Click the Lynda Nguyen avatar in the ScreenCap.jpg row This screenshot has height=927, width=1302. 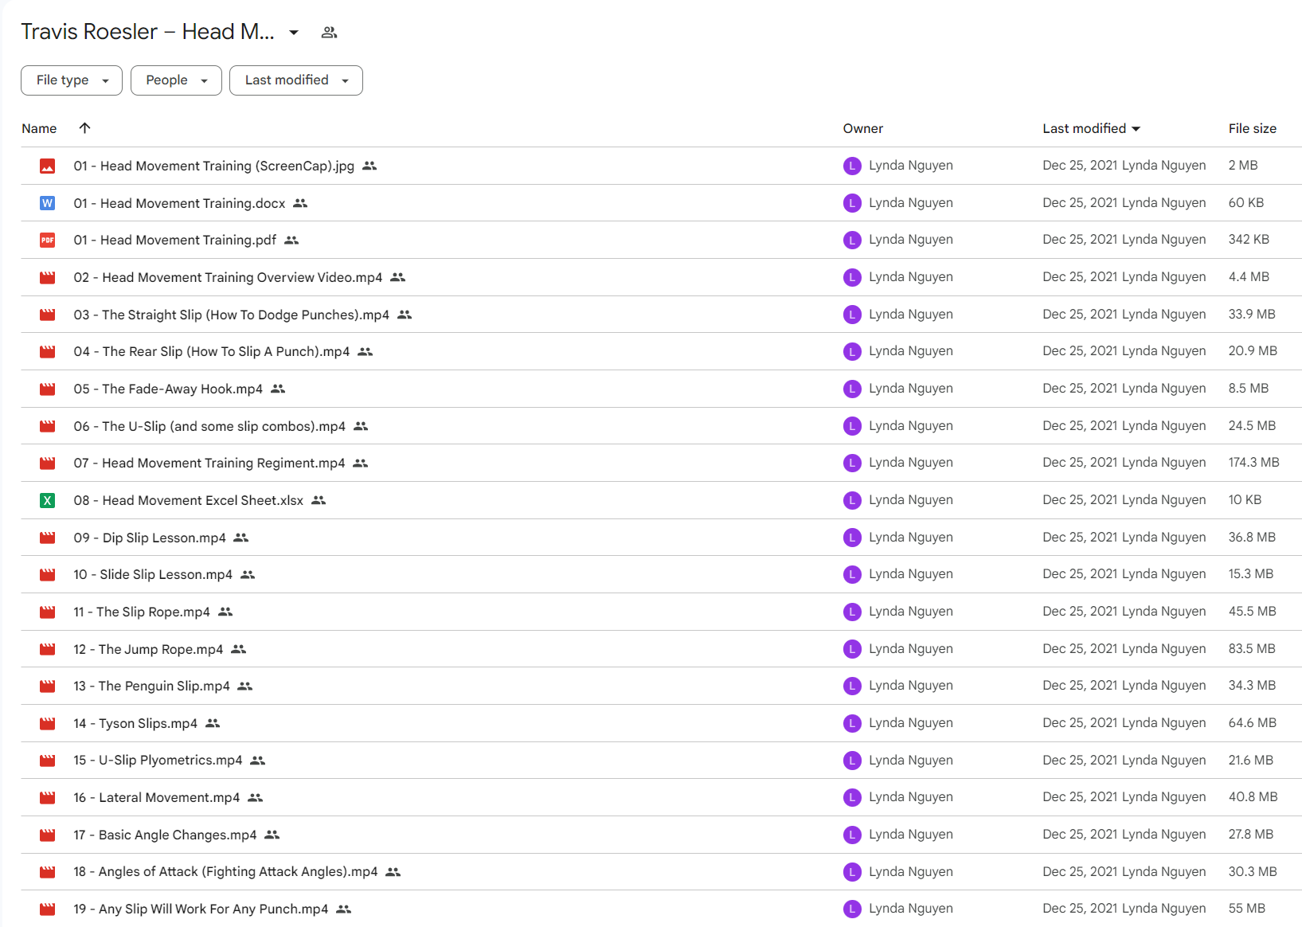852,166
